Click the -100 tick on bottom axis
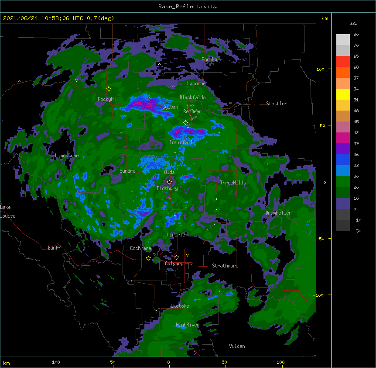This screenshot has width=376, height=368. (55, 362)
